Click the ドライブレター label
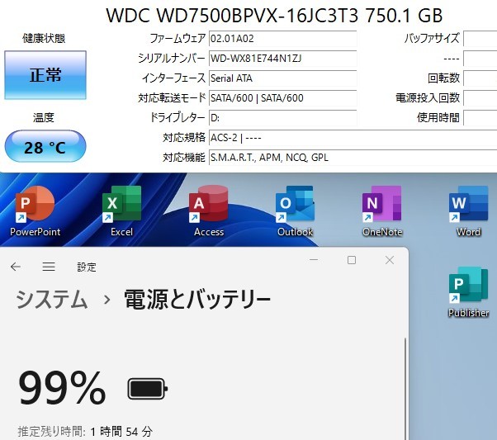The height and width of the screenshot is (440, 497). coord(177,117)
